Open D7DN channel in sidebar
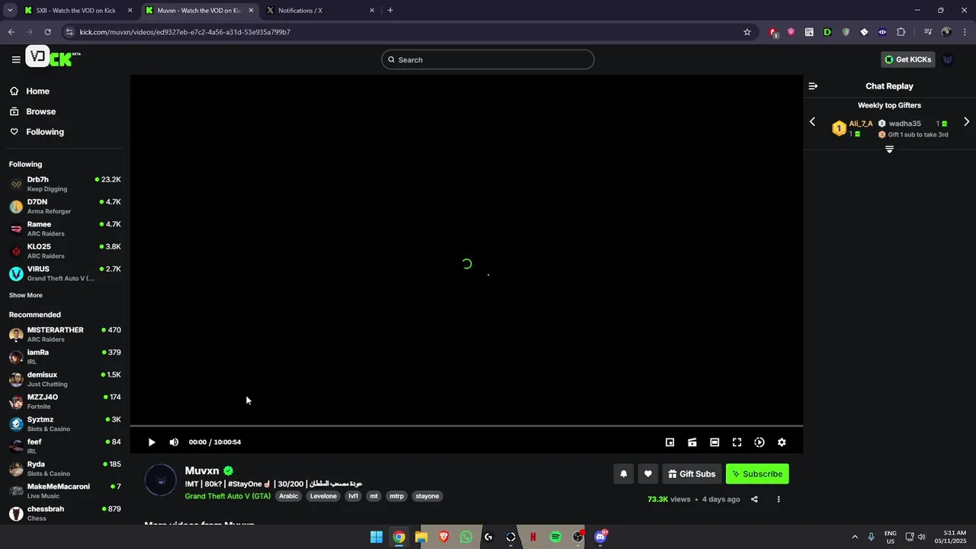The image size is (976, 549). click(65, 207)
